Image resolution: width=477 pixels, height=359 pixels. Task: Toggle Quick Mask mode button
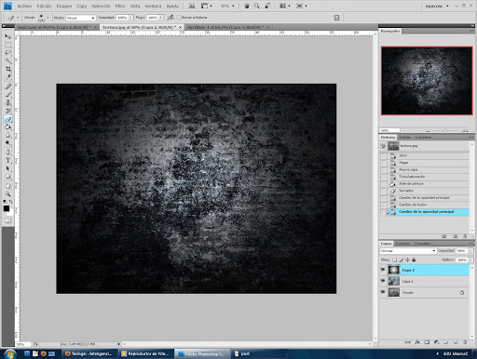(7, 220)
